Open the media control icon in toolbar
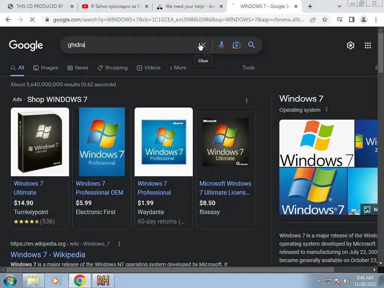384x288 pixels. pos(340,19)
